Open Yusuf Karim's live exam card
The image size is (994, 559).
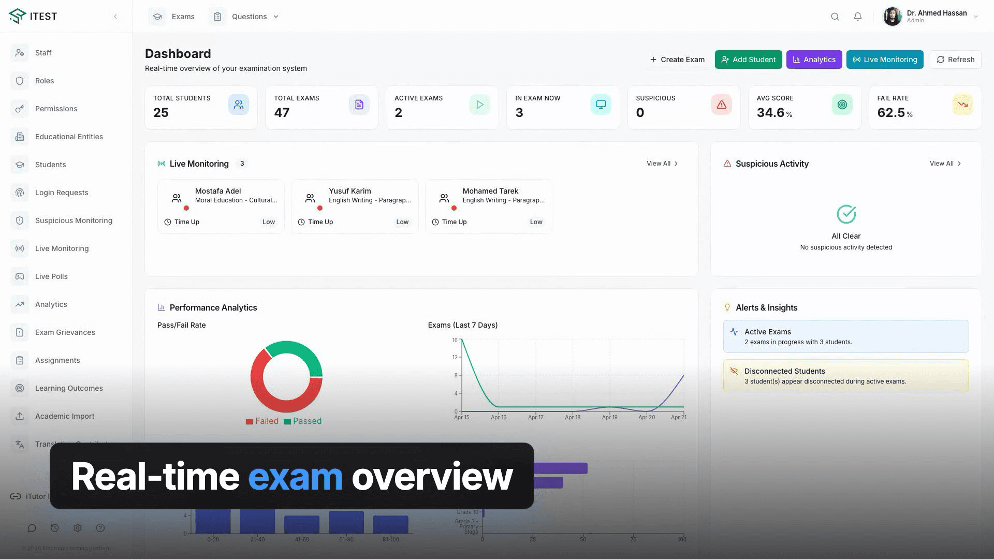[355, 207]
